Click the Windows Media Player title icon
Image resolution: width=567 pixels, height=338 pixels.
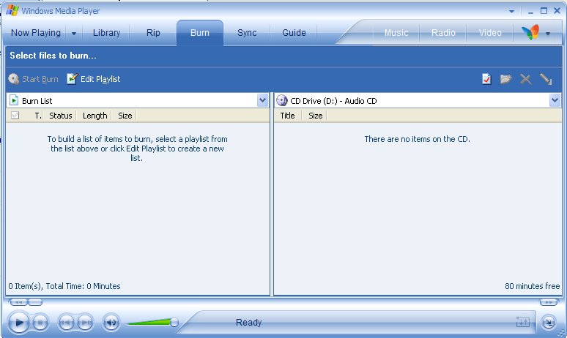(12, 10)
